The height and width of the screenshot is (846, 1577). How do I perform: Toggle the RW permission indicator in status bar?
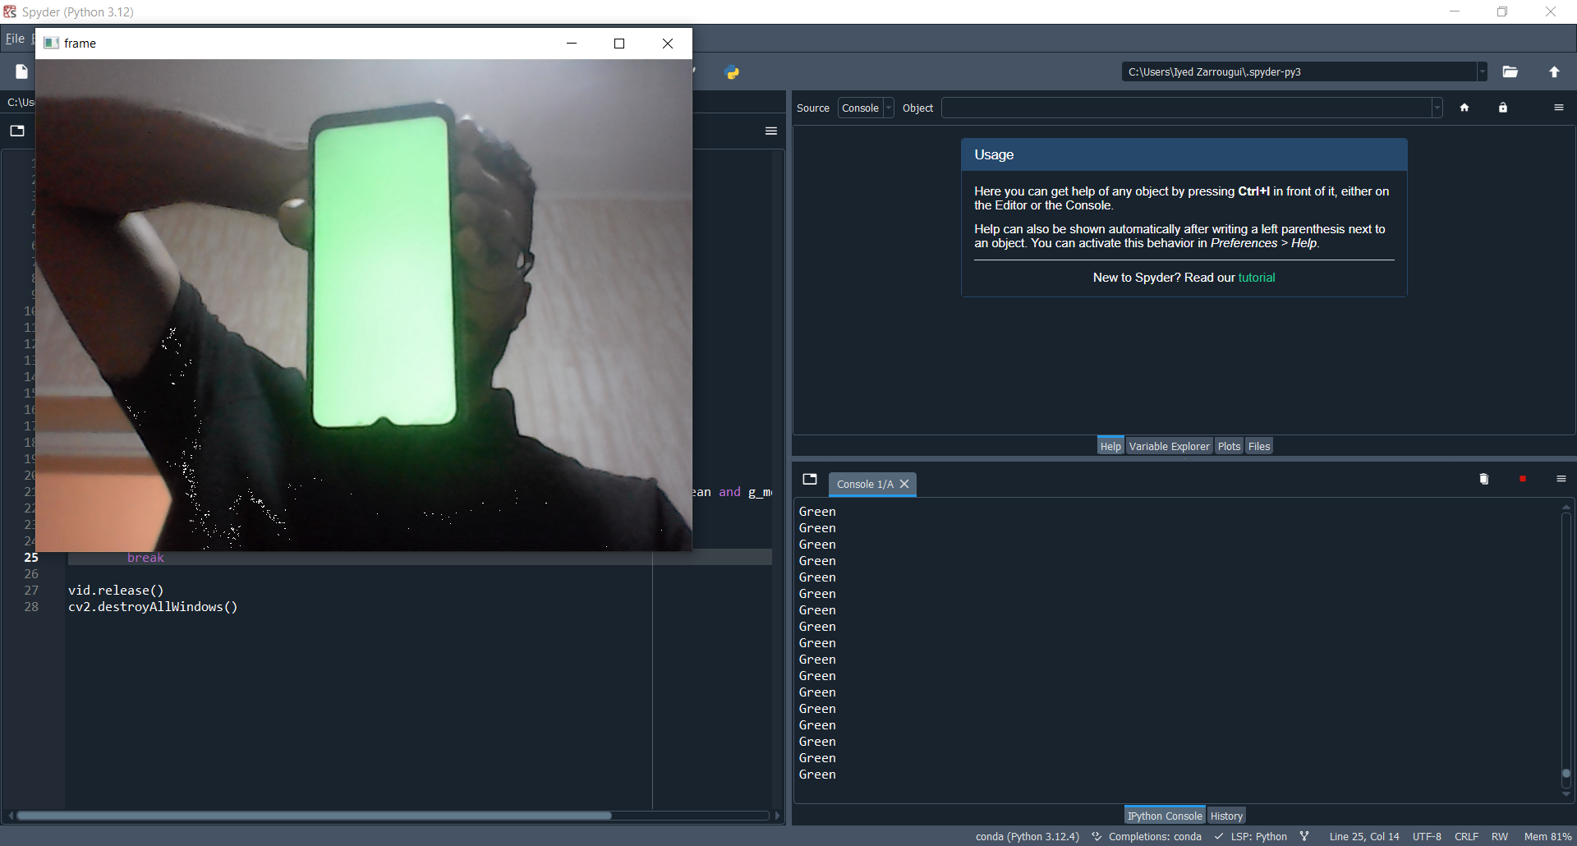(x=1501, y=836)
